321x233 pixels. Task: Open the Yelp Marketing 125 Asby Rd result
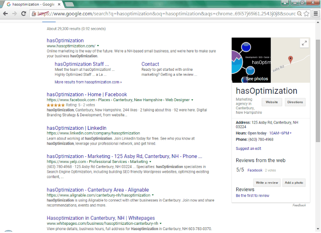point(124,156)
